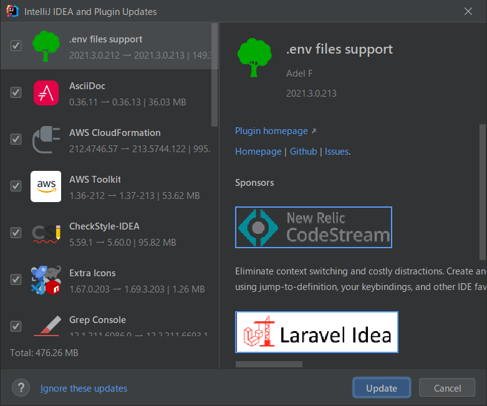Click the large tree icon in details pane
The image size is (487, 406).
pos(254,58)
